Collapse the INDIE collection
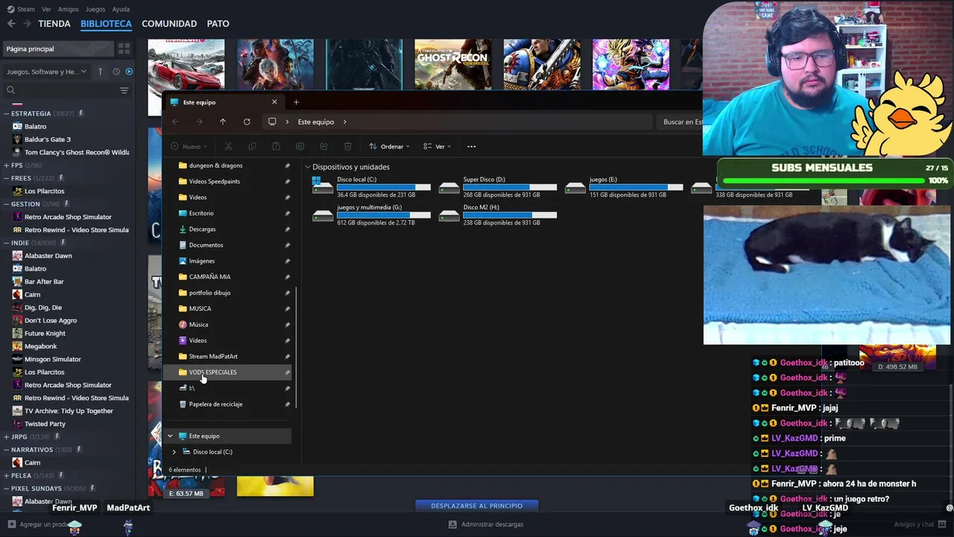The height and width of the screenshot is (537, 954). [x=6, y=242]
